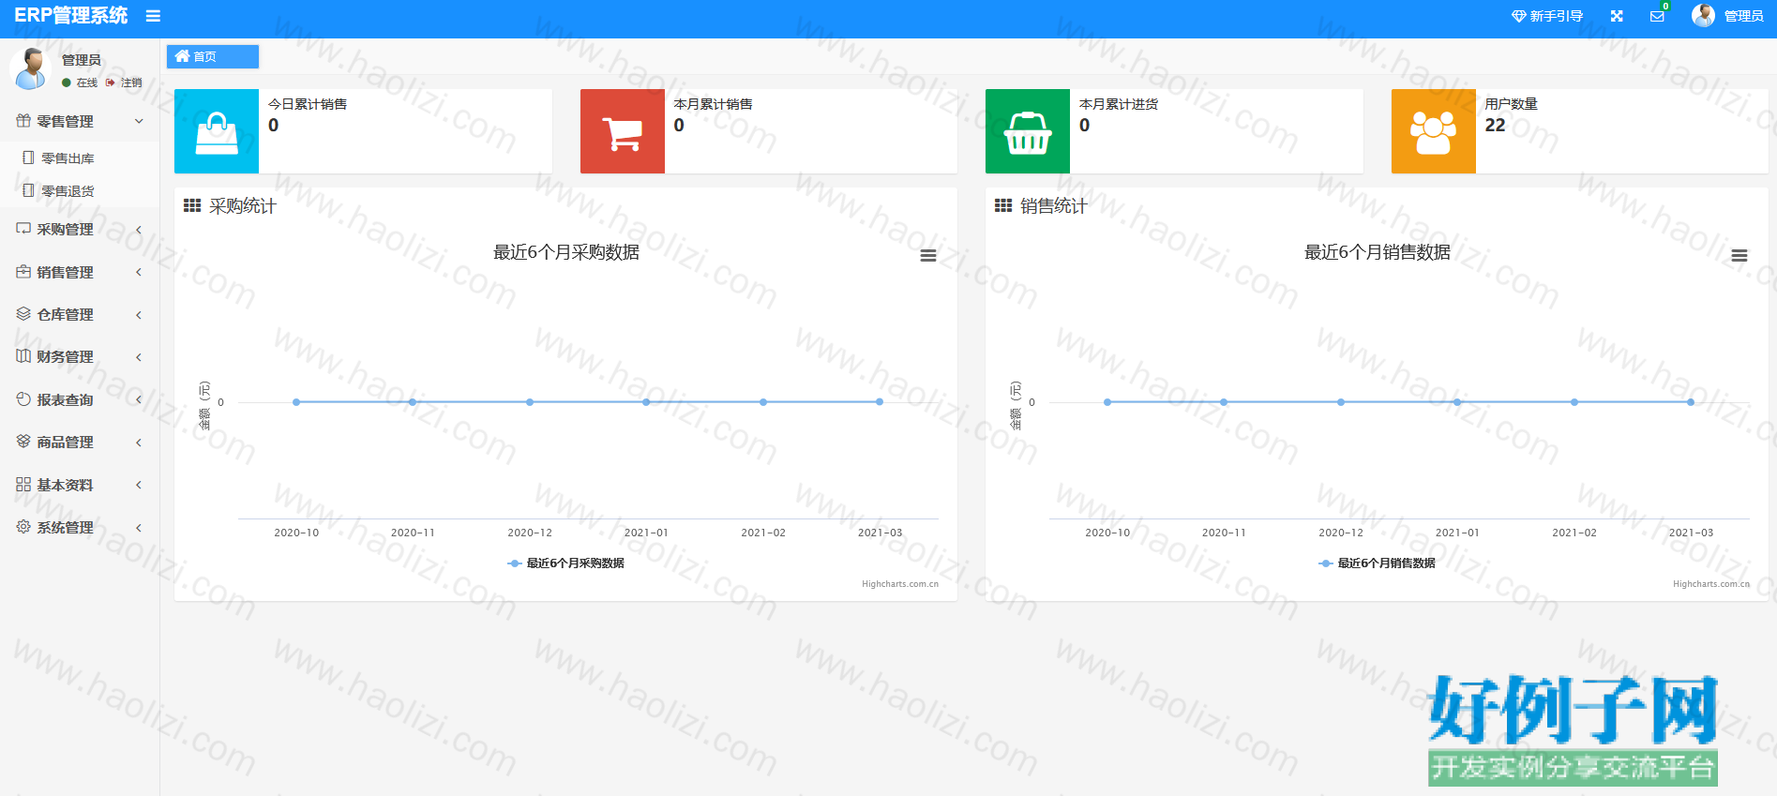This screenshot has height=796, width=1777.
Task: Click the 今日累计销售 label
Action: (x=308, y=104)
